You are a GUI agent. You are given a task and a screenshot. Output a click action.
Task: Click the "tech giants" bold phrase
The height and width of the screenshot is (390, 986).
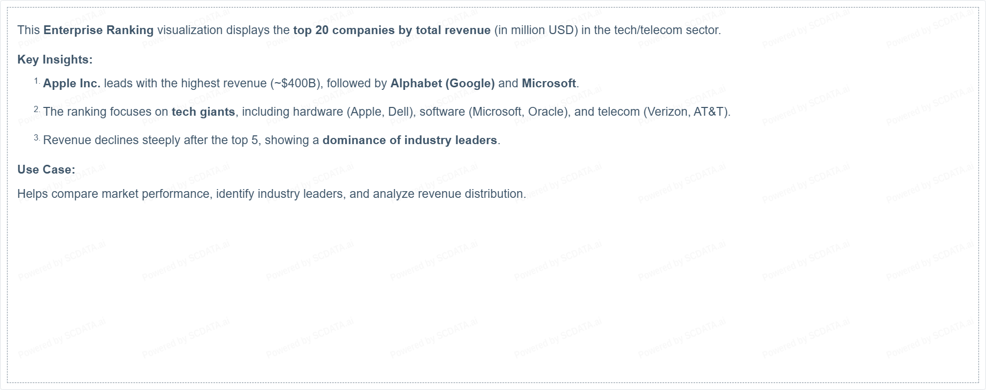203,112
